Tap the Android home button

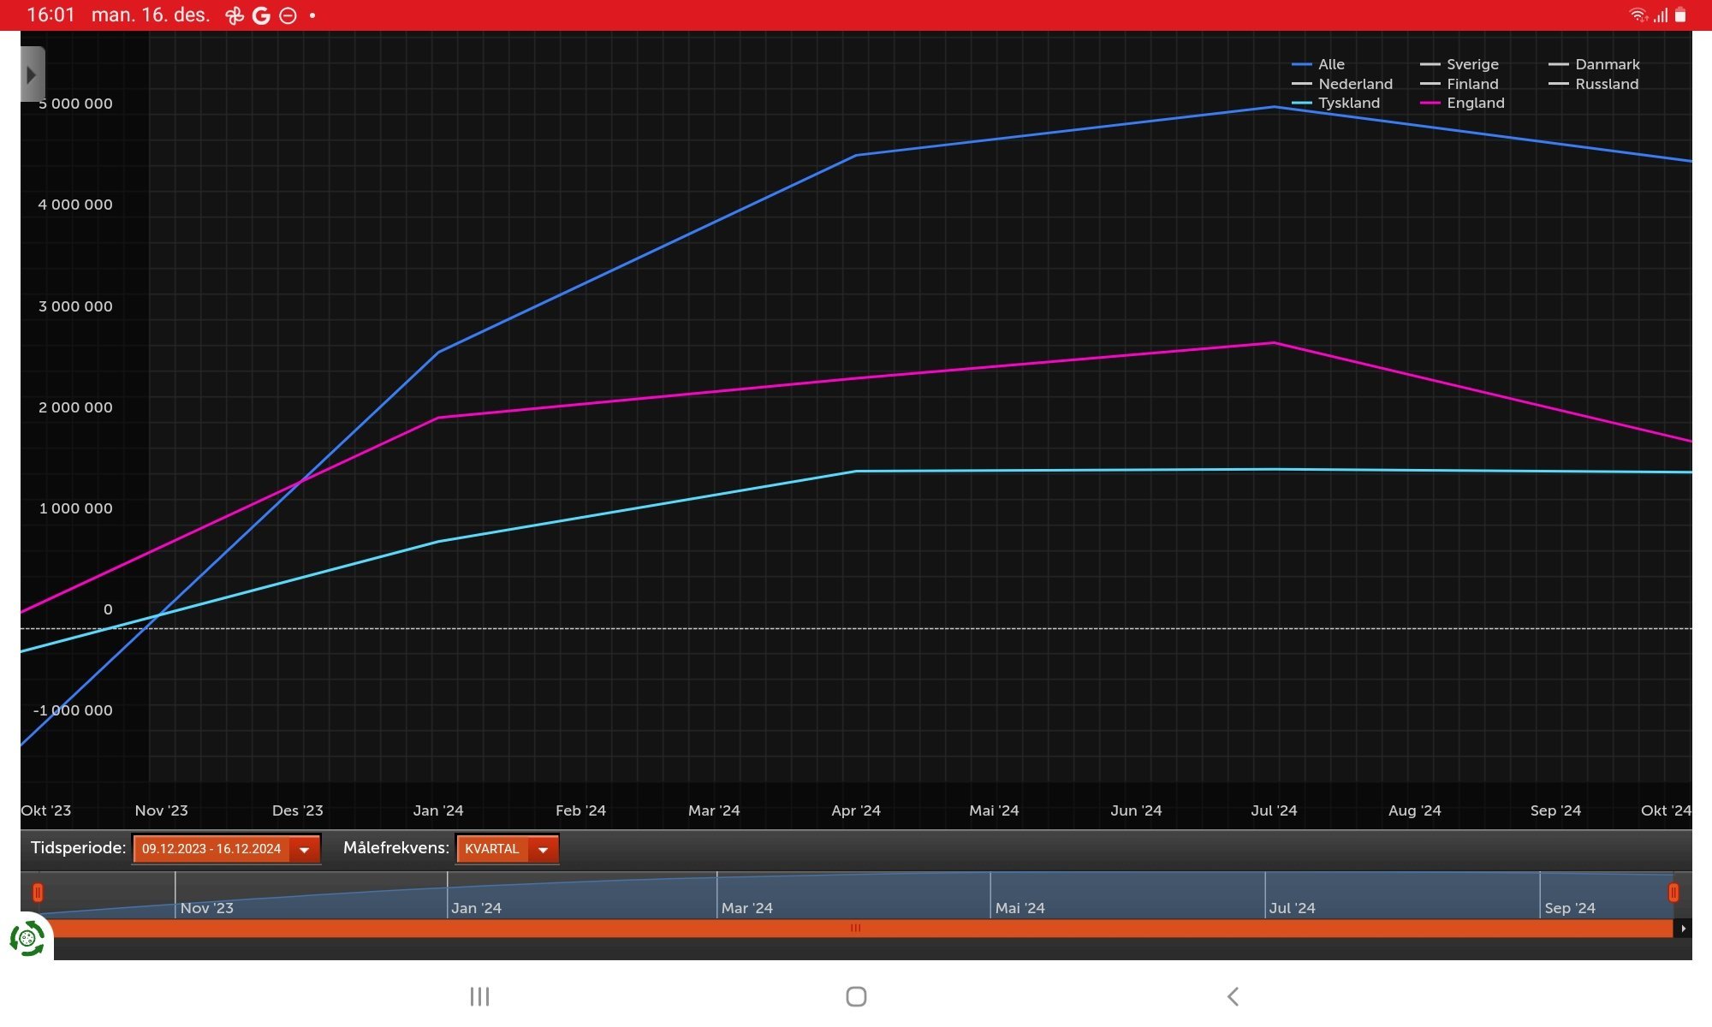pyautogui.click(x=856, y=996)
